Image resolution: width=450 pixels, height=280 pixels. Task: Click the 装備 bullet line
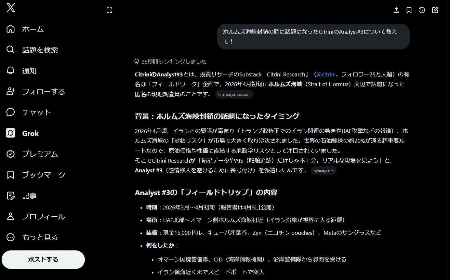coord(263,233)
